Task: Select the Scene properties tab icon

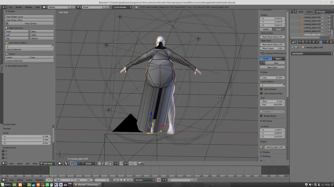Action: coord(307,42)
